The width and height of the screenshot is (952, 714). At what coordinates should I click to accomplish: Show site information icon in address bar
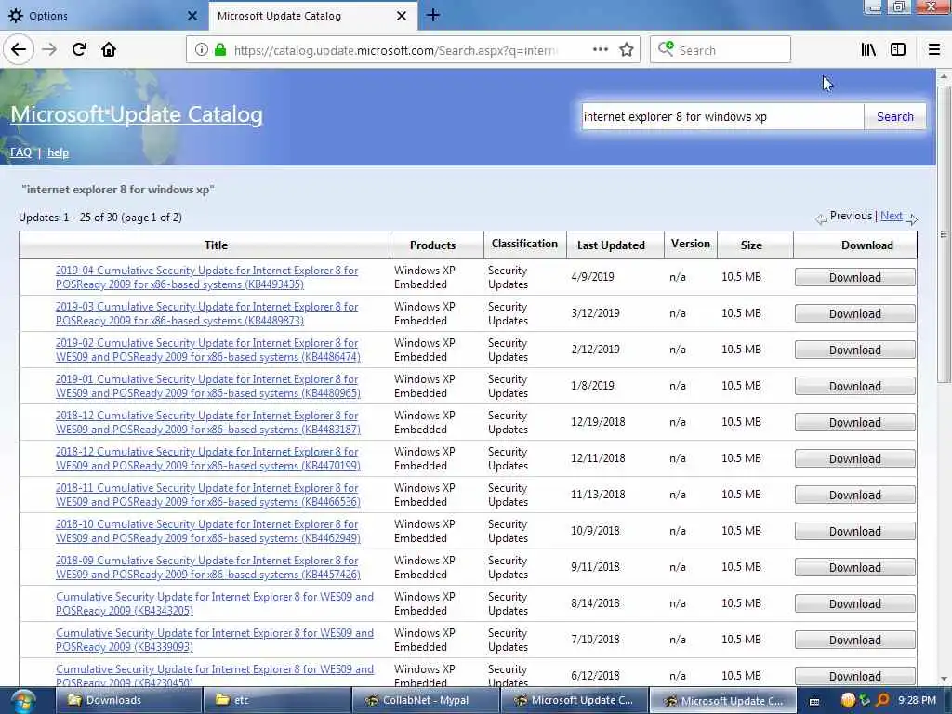tap(201, 50)
